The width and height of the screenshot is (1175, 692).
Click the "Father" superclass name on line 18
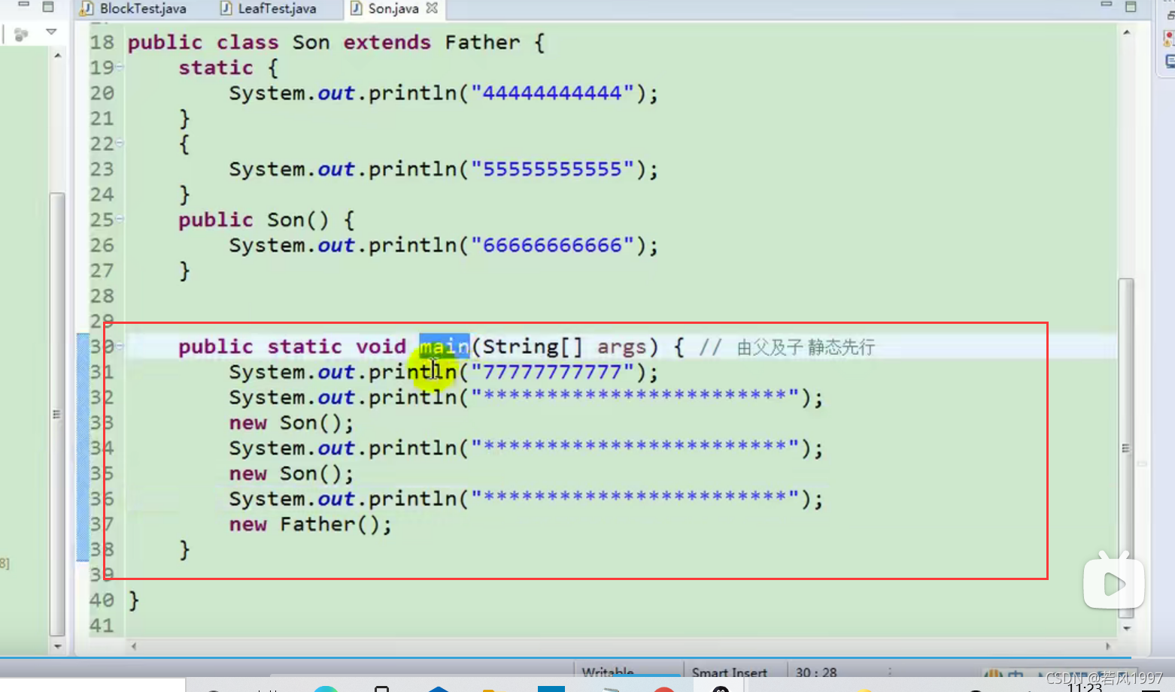[x=482, y=42]
